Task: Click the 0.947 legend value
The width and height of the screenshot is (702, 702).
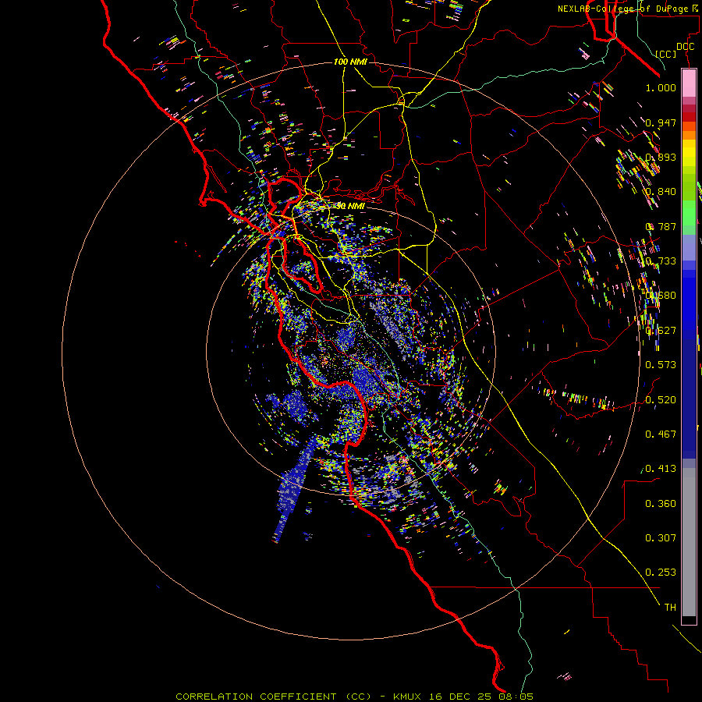Action: pos(661,122)
